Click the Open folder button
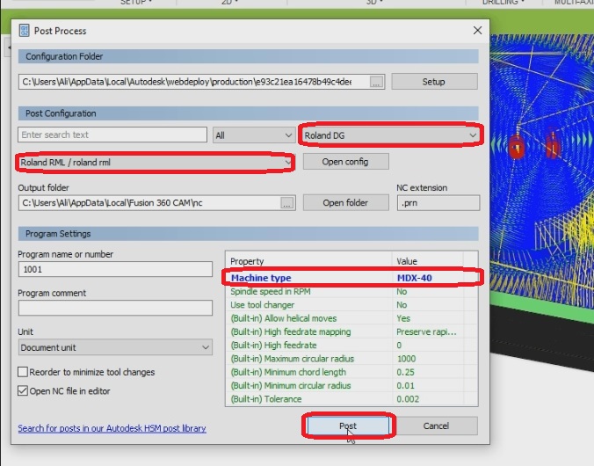Screen dimensions: 594x466 point(345,203)
